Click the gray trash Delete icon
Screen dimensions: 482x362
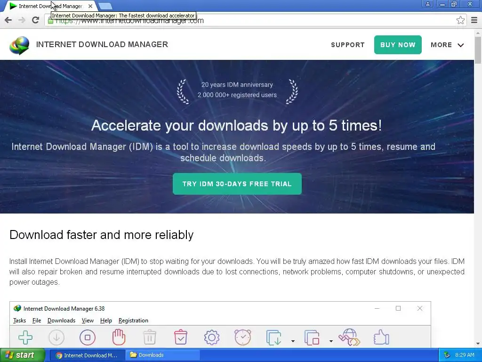pyautogui.click(x=150, y=337)
